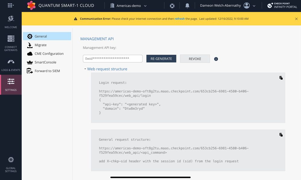The height and width of the screenshot is (180, 301).
Task: Click the CME Configuration cloud icon
Action: tap(30, 54)
